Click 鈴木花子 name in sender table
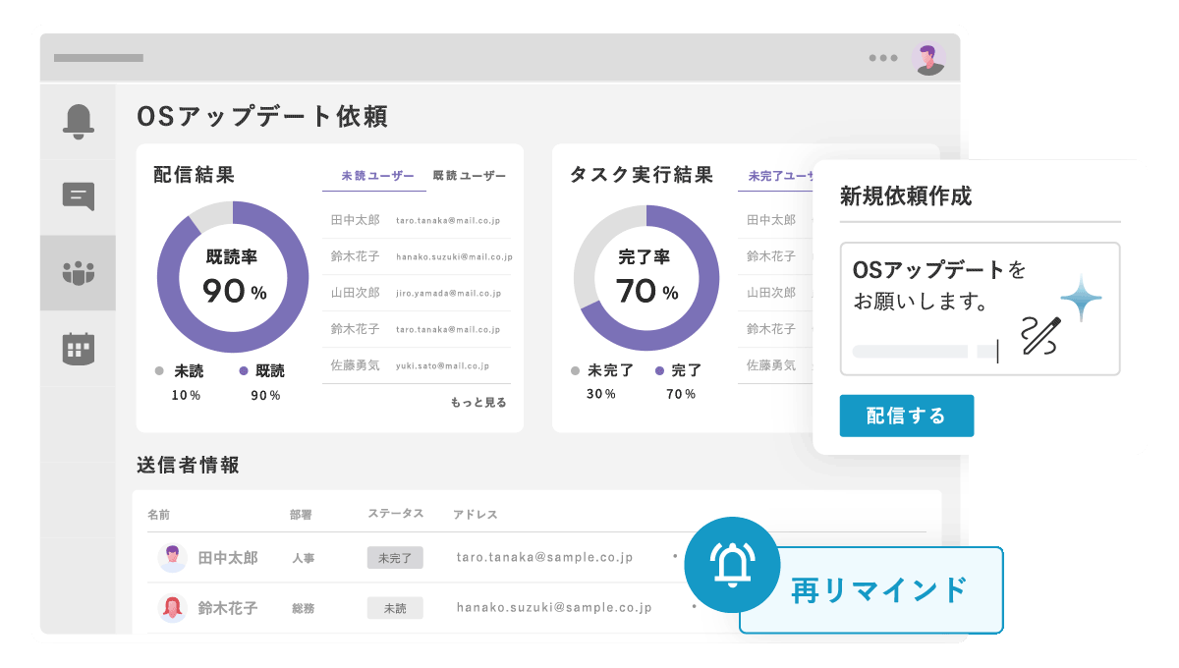1179x668 pixels. [228, 608]
